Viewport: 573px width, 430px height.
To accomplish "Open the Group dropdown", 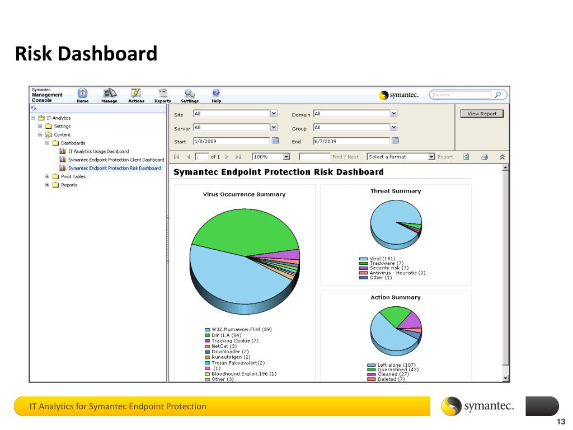I will 393,127.
